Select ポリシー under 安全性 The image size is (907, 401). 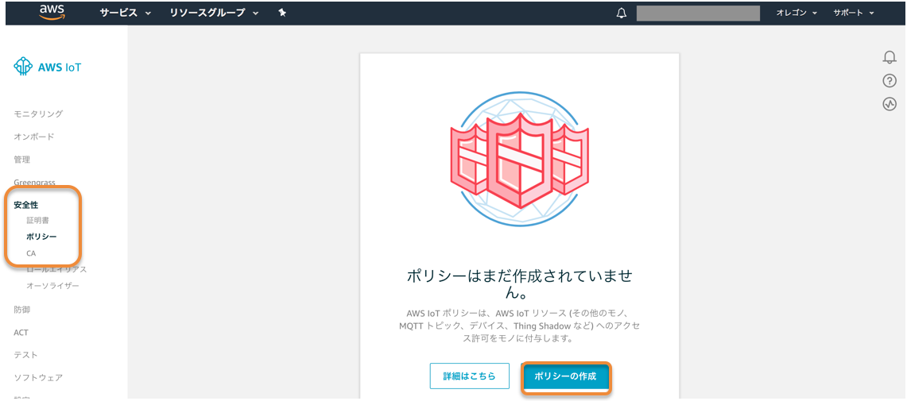pos(41,237)
